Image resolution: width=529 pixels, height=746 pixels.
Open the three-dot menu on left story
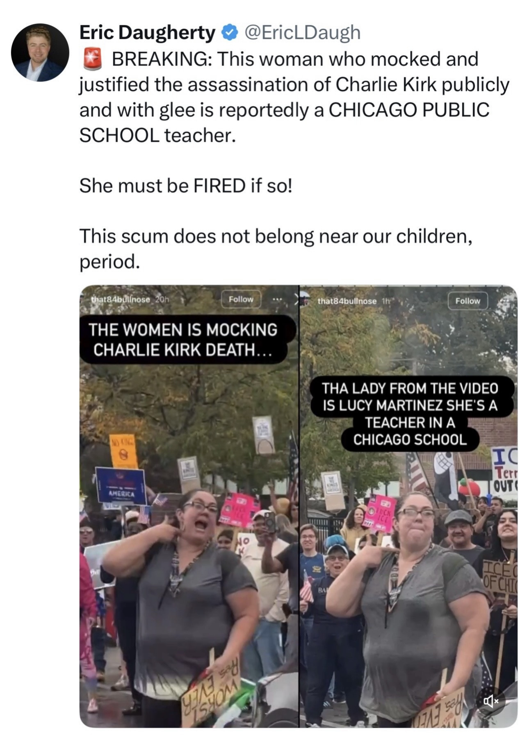(x=278, y=300)
